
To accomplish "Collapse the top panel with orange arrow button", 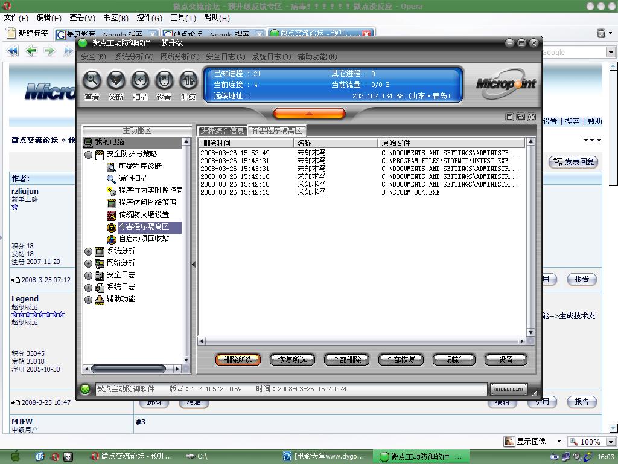I will [309, 114].
